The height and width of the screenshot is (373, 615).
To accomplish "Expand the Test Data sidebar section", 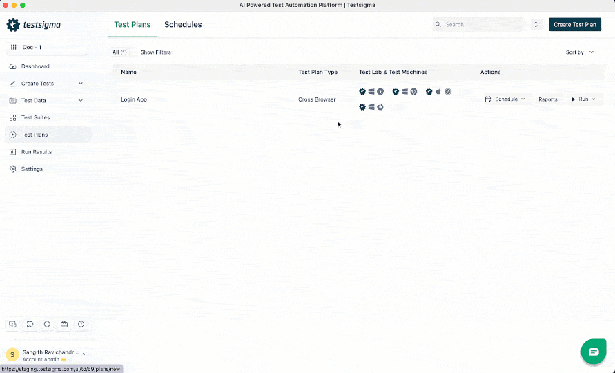I will (x=81, y=101).
